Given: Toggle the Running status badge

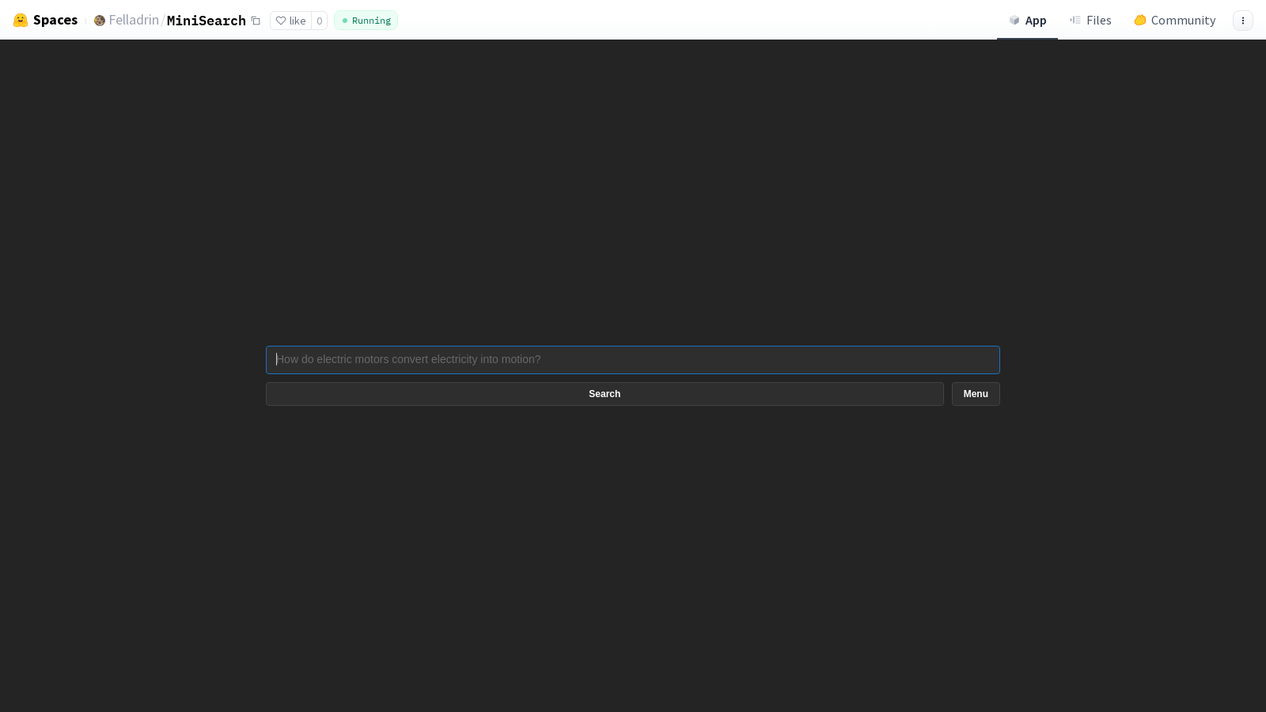Looking at the screenshot, I should (366, 21).
